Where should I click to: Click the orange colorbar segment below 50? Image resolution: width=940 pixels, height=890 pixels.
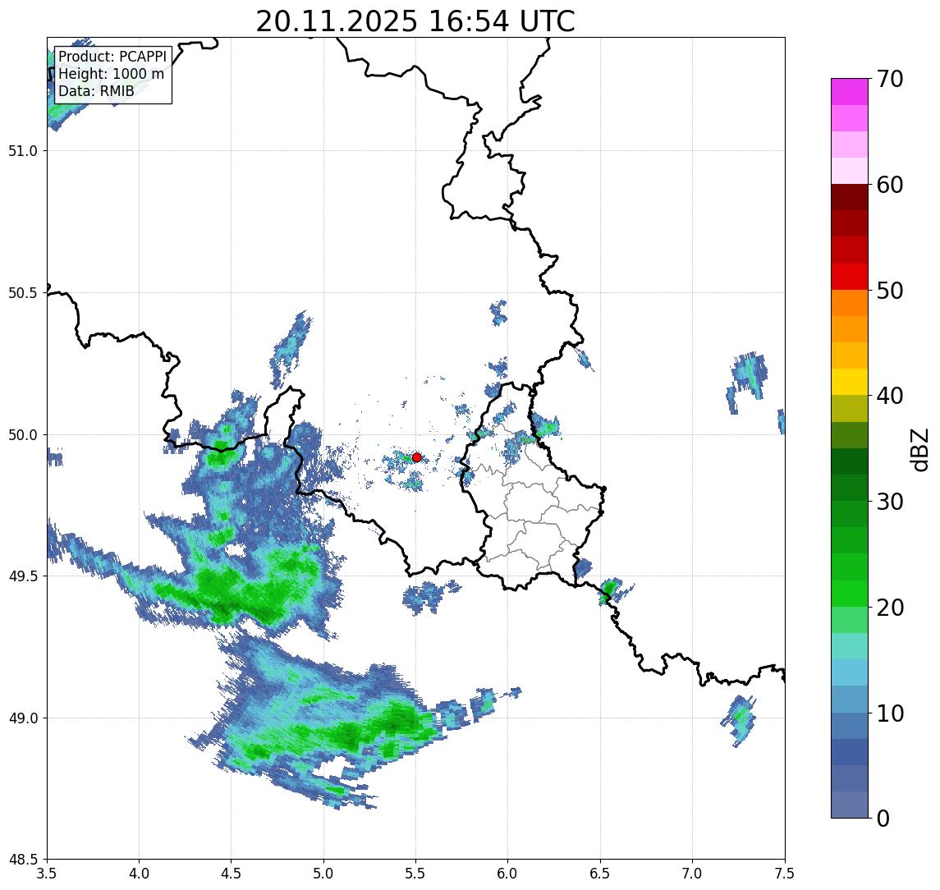pyautogui.click(x=850, y=303)
